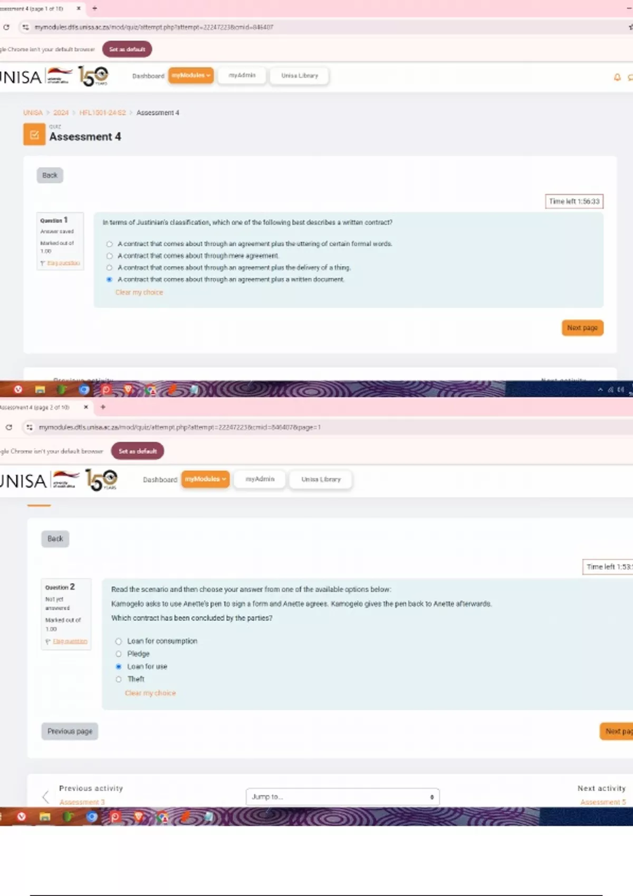Screen dimensions: 633x896
Task: Click the Previous activity left chevron
Action: pos(46,796)
